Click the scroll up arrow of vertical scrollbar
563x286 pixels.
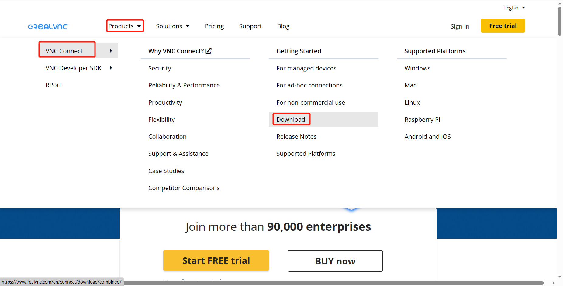click(x=560, y=3)
